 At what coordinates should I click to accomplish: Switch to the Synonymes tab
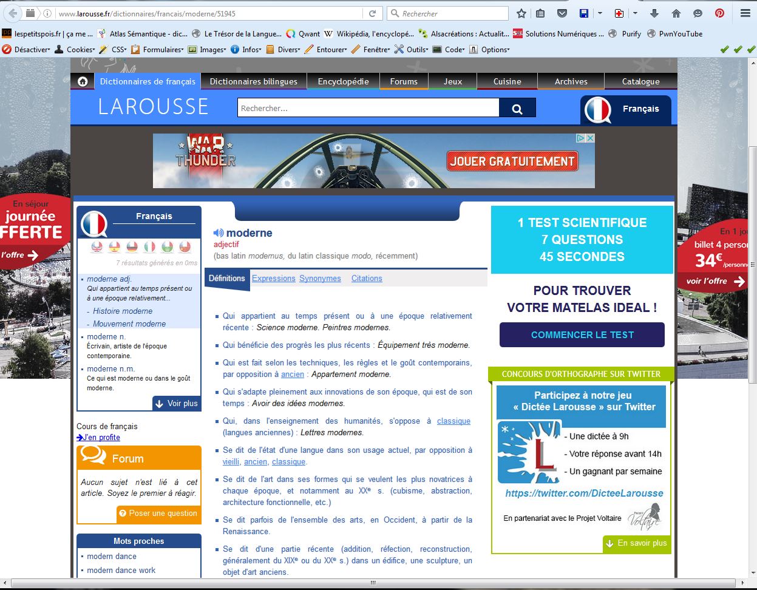pos(320,279)
